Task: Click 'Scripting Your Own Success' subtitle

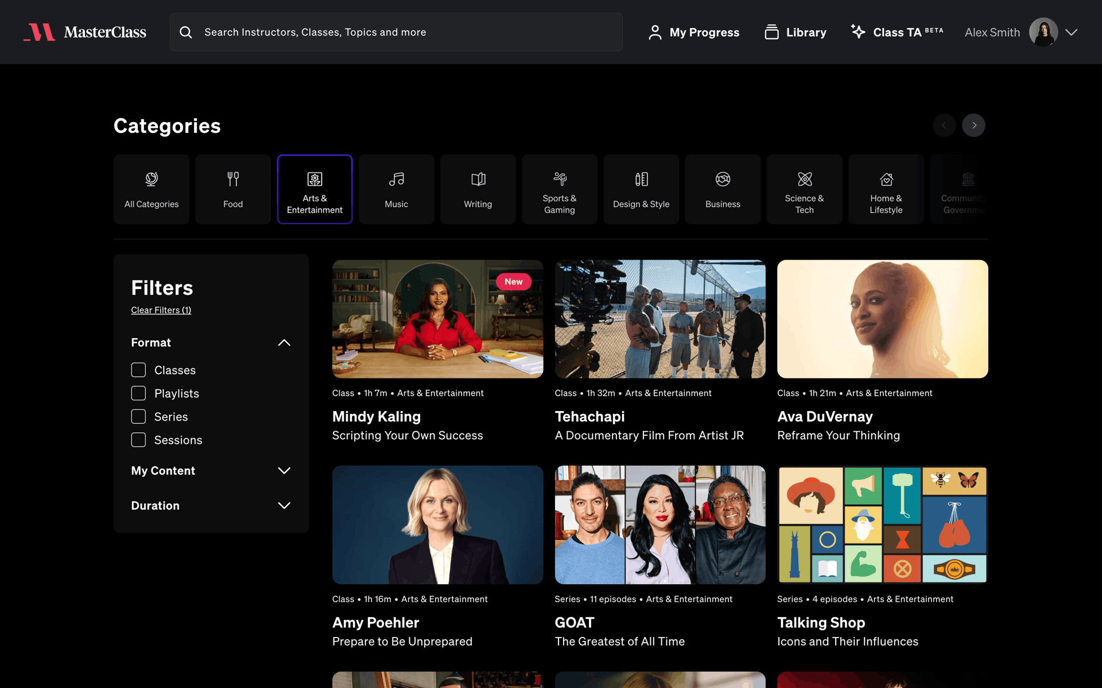Action: (x=408, y=436)
